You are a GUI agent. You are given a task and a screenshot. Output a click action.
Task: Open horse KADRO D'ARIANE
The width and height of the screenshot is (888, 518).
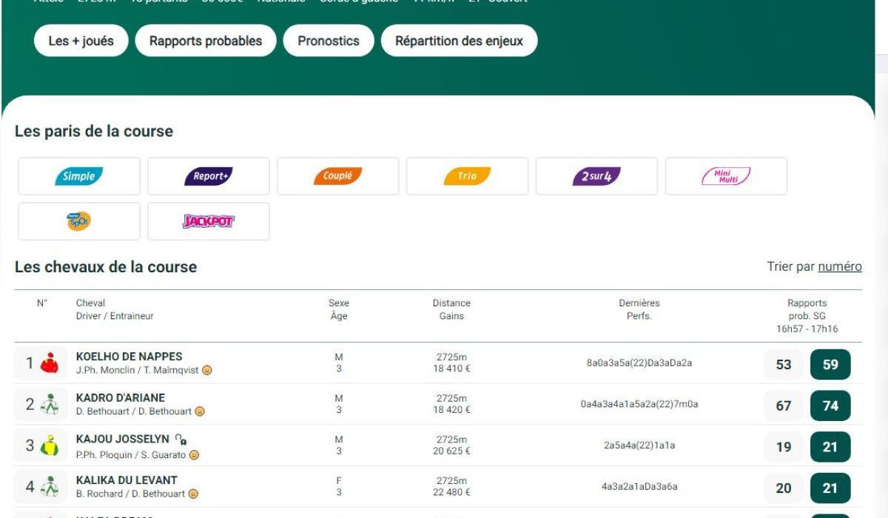pyautogui.click(x=121, y=398)
